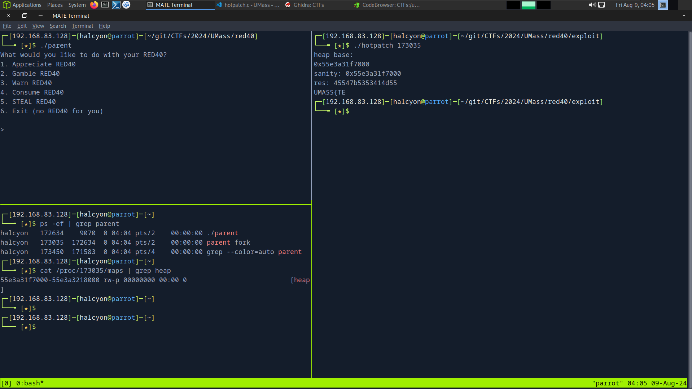Switch to Ghidra: CTFs window
This screenshot has height=389, width=692.
pyautogui.click(x=305, y=5)
